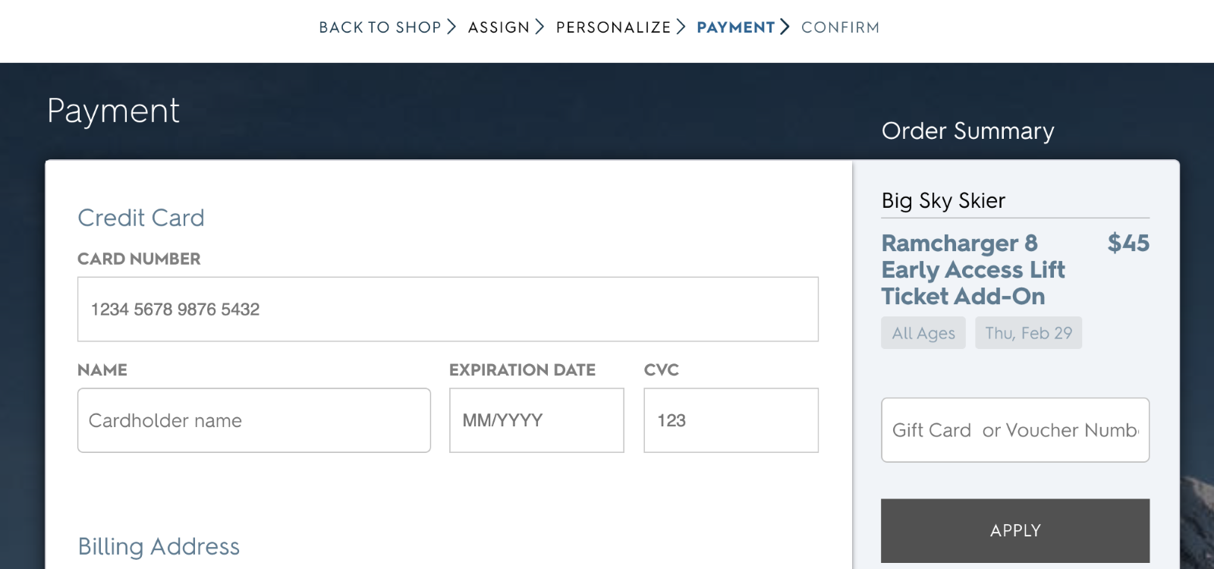Jump to the Confirm step
Image resolution: width=1214 pixels, height=569 pixels.
click(840, 27)
